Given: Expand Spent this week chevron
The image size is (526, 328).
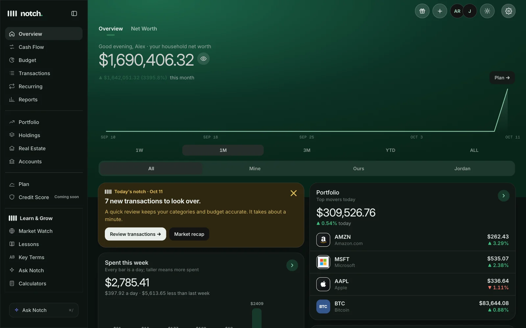Looking at the screenshot, I should click(x=292, y=265).
